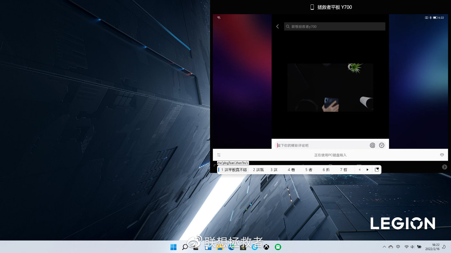Launch Xbox app from taskbar
The width and height of the screenshot is (451, 253).
266,247
